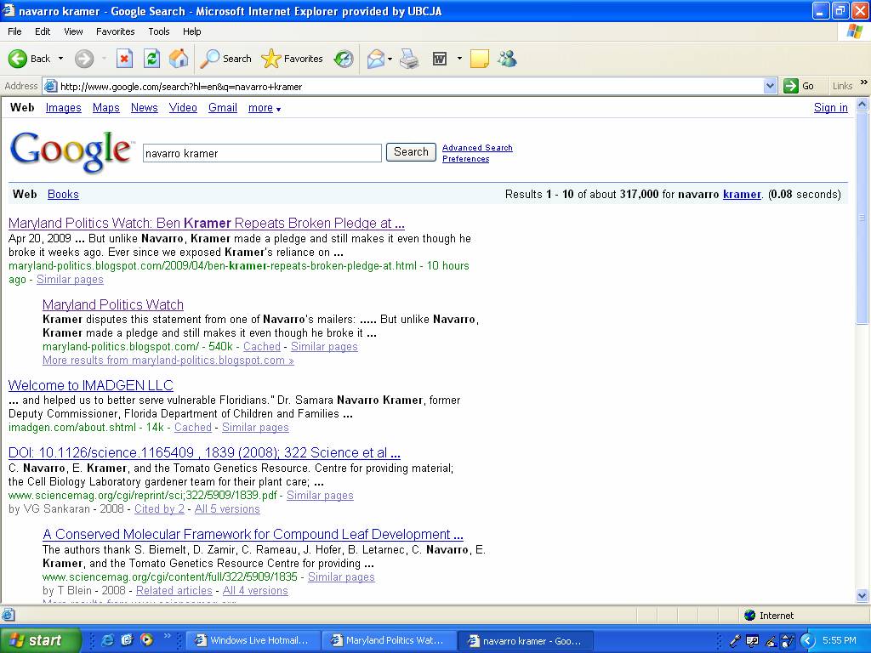
Task: Show hidden tray icons arrow
Action: [808, 641]
